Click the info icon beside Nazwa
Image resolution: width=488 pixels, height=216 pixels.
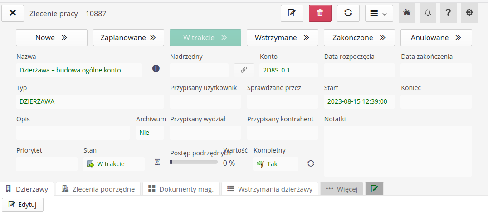point(156,69)
